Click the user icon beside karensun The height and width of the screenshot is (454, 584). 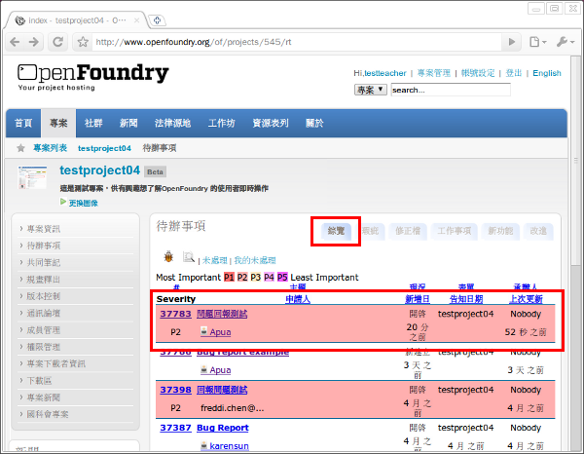tap(203, 445)
